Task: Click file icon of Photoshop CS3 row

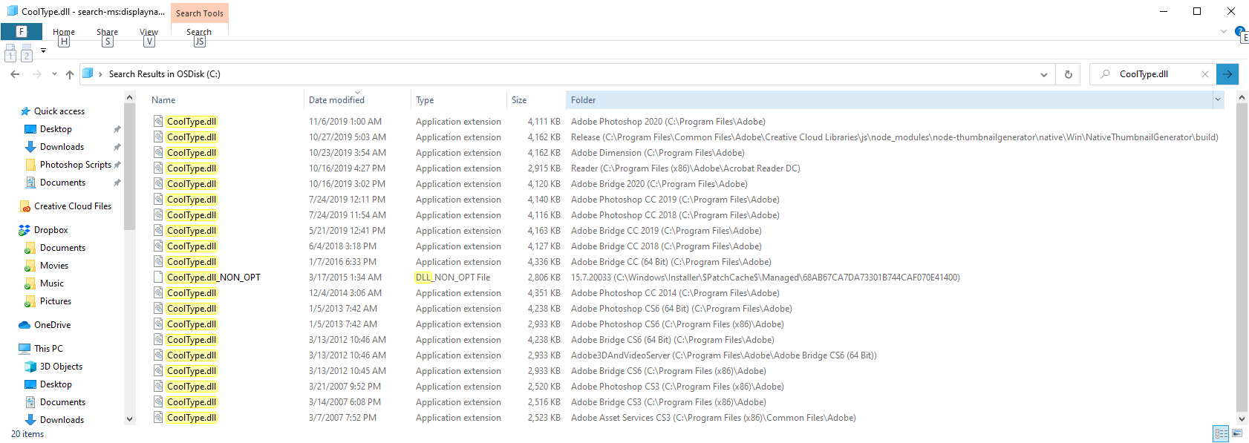Action: 158,386
